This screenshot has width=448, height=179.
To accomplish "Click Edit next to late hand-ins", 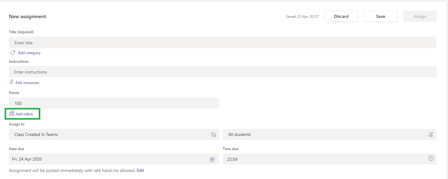I will point(141,170).
